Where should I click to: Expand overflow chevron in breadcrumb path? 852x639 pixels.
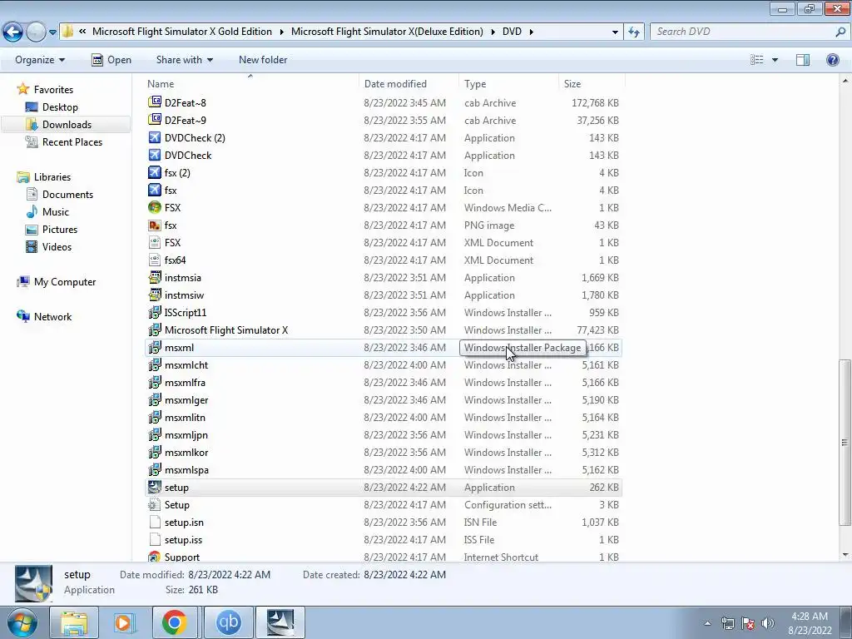(82, 32)
